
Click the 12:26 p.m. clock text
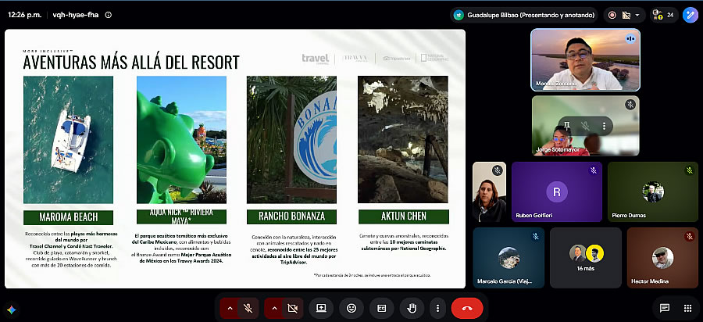click(25, 15)
